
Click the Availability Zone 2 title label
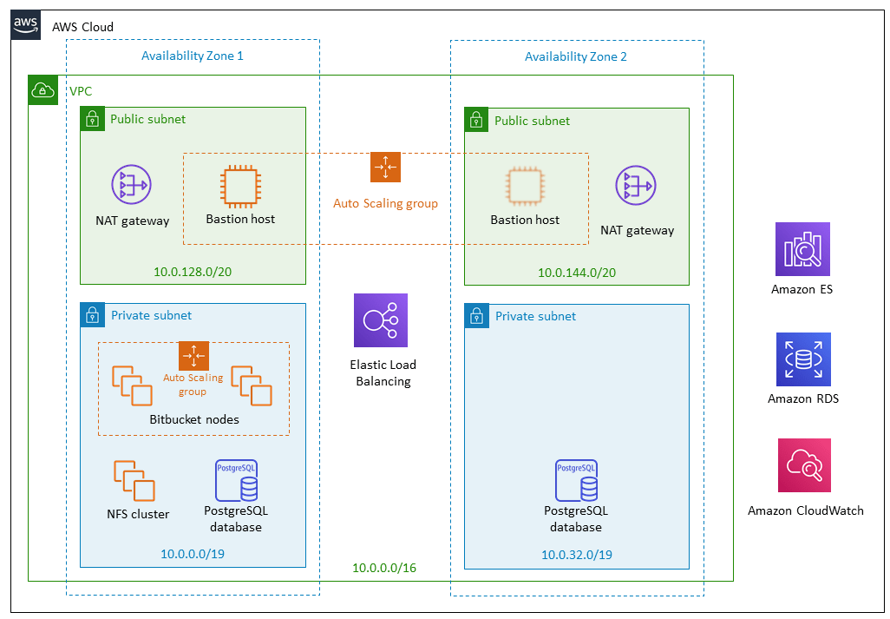click(575, 56)
